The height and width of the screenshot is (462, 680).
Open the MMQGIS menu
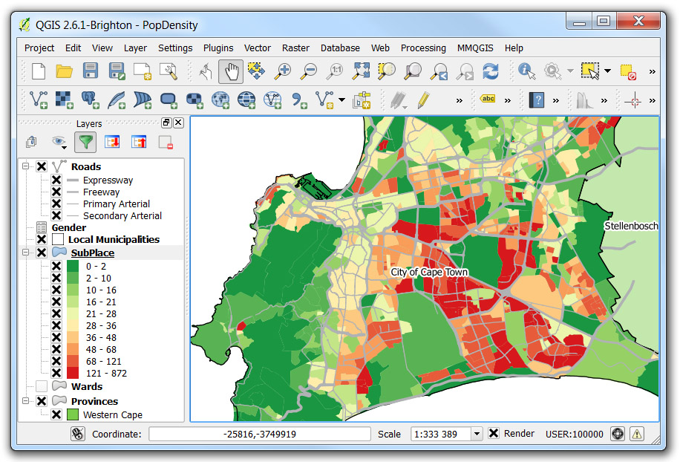pyautogui.click(x=475, y=48)
